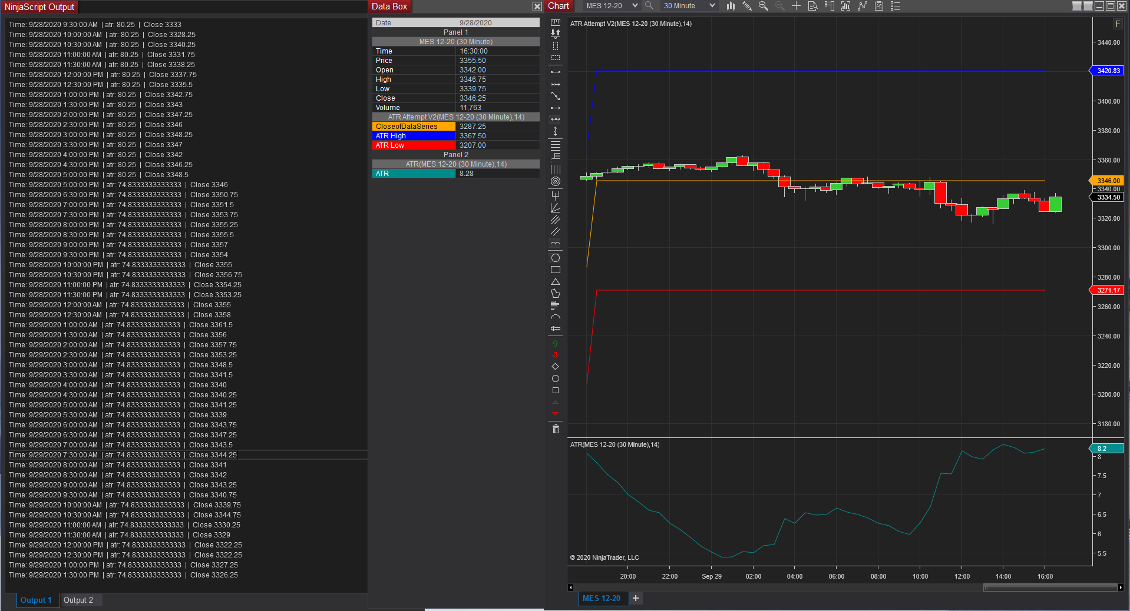Click the trash remove drawing objects icon

(556, 429)
